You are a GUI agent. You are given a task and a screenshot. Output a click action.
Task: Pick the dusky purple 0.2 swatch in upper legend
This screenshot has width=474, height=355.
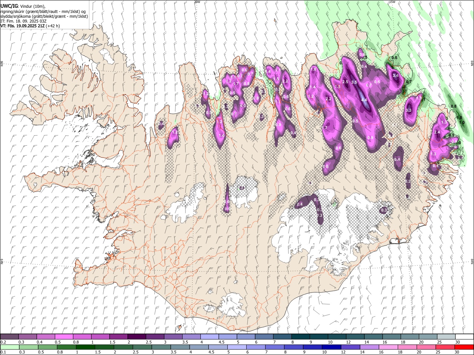click(9, 337)
